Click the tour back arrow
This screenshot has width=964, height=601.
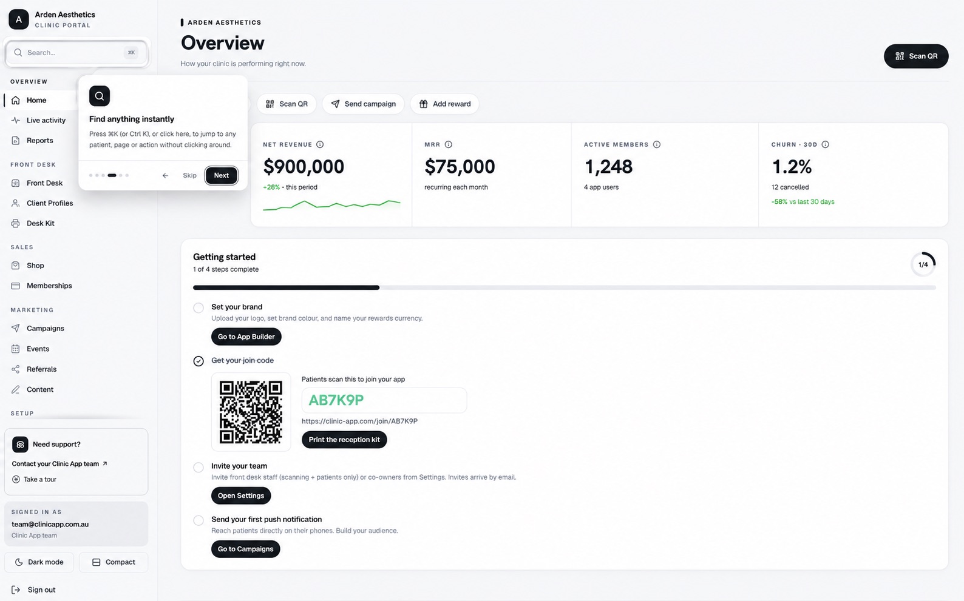coord(165,175)
